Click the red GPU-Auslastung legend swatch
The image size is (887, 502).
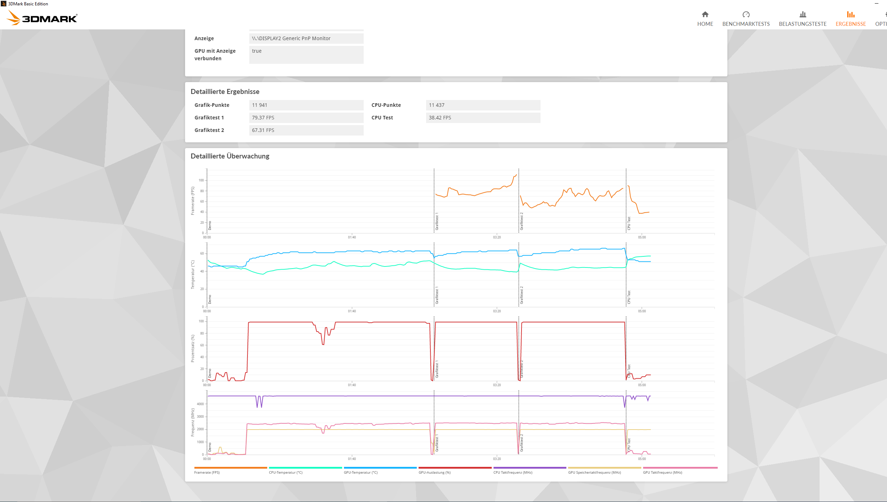[x=454, y=468]
